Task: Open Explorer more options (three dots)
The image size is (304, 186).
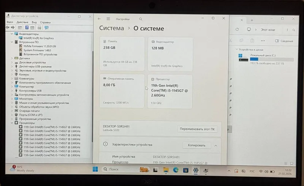Action: pyautogui.click(x=263, y=41)
